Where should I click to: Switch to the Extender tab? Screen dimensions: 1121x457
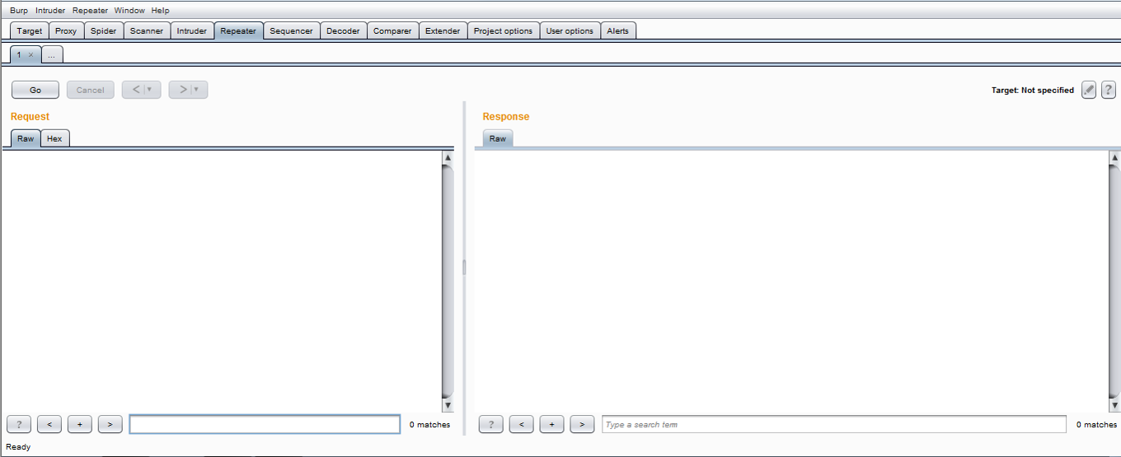(443, 30)
